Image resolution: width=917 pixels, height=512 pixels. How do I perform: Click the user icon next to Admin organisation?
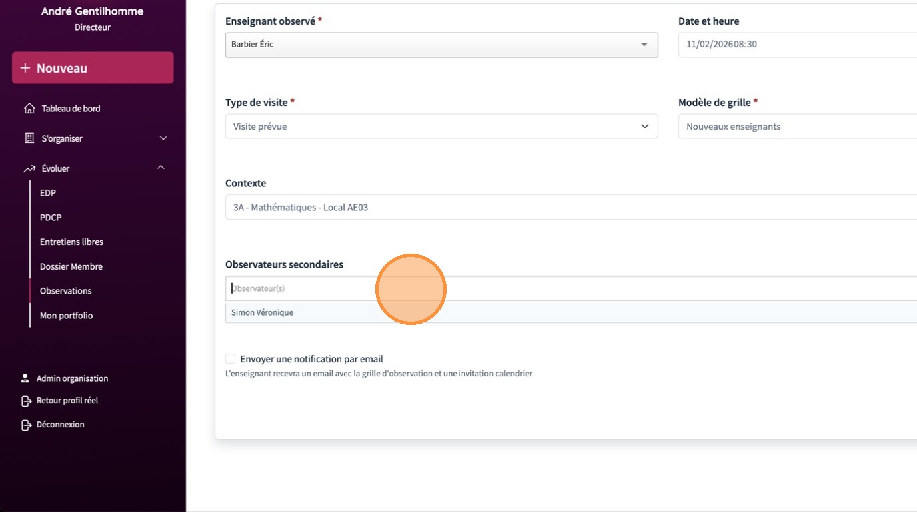[25, 378]
